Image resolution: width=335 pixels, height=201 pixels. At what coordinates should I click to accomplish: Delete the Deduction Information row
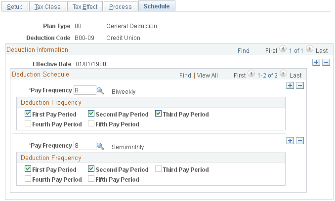326,62
